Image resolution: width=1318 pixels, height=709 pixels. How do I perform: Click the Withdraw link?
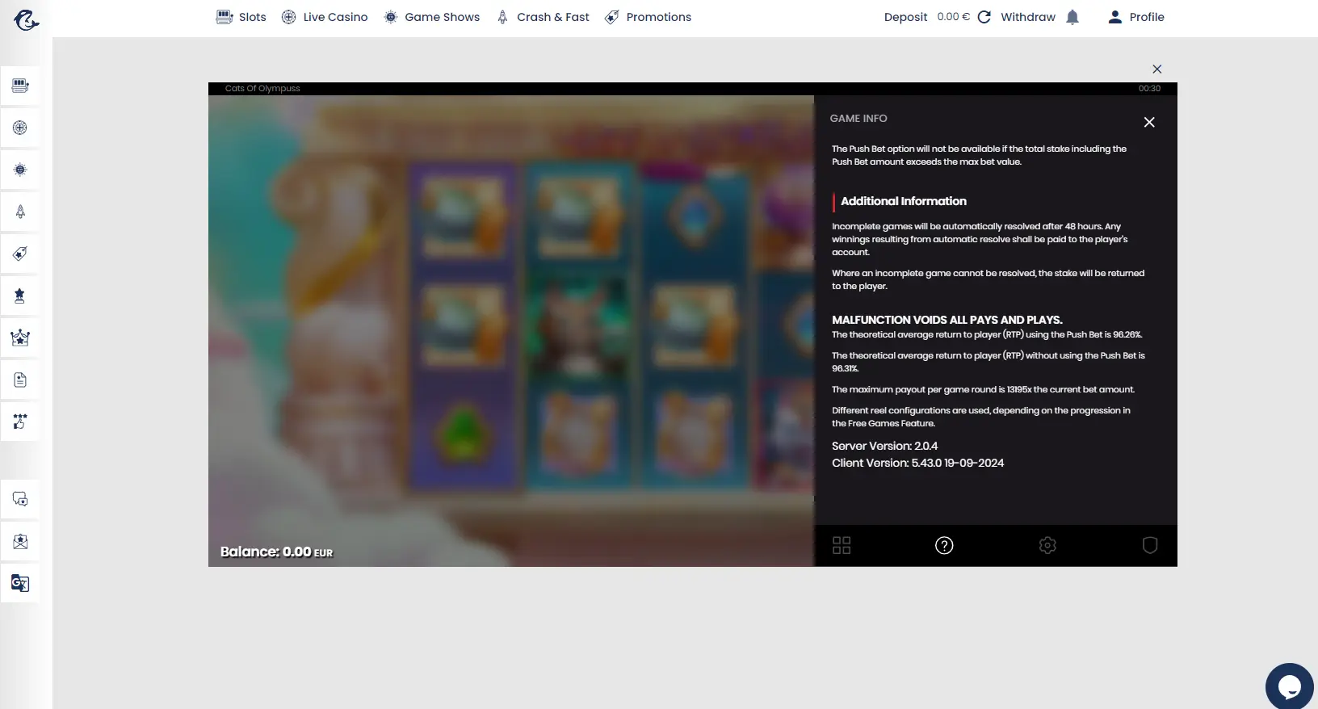(1027, 17)
